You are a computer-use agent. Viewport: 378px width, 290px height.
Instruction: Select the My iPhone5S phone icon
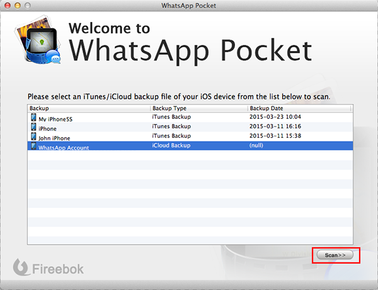[x=34, y=118]
